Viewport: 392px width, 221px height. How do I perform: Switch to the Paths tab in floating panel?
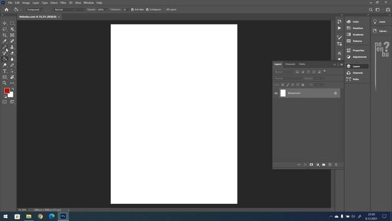pos(302,64)
